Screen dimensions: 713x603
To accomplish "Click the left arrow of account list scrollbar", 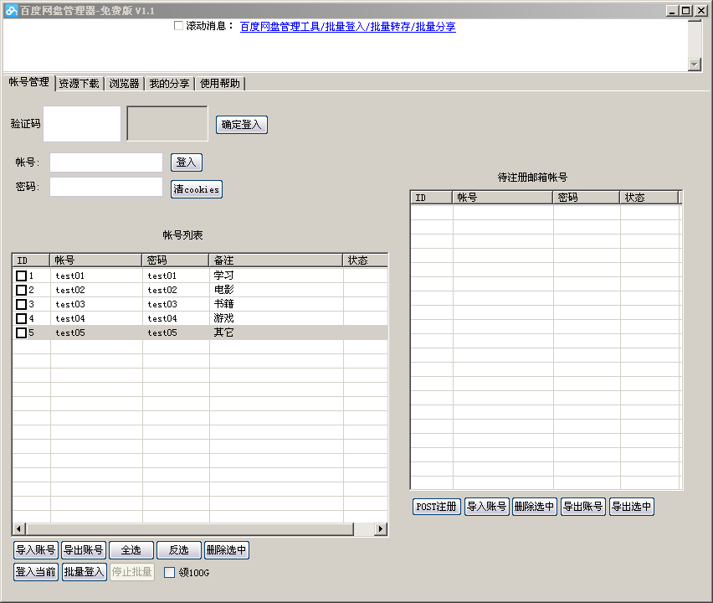I will tap(18, 528).
